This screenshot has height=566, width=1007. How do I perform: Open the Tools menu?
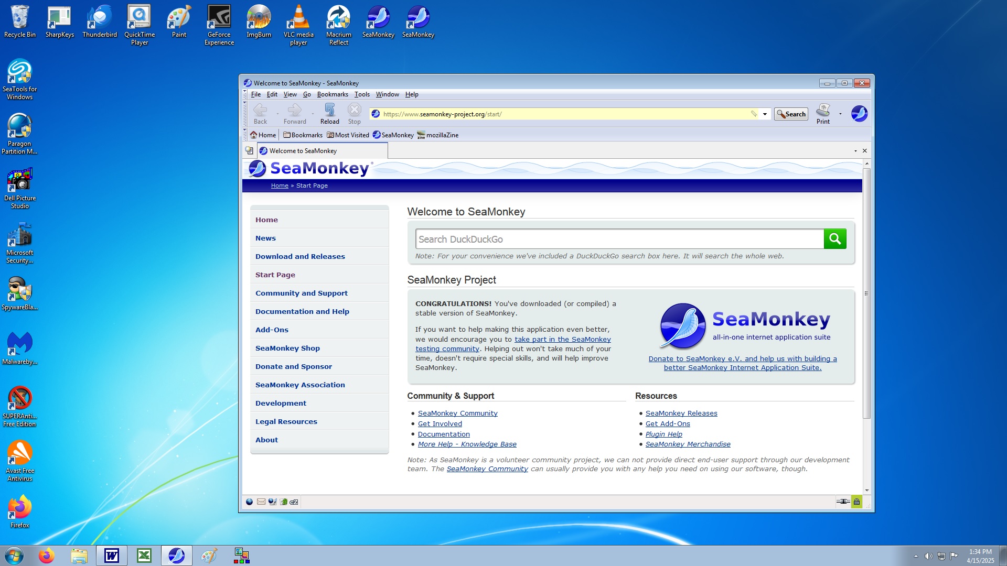[362, 94]
